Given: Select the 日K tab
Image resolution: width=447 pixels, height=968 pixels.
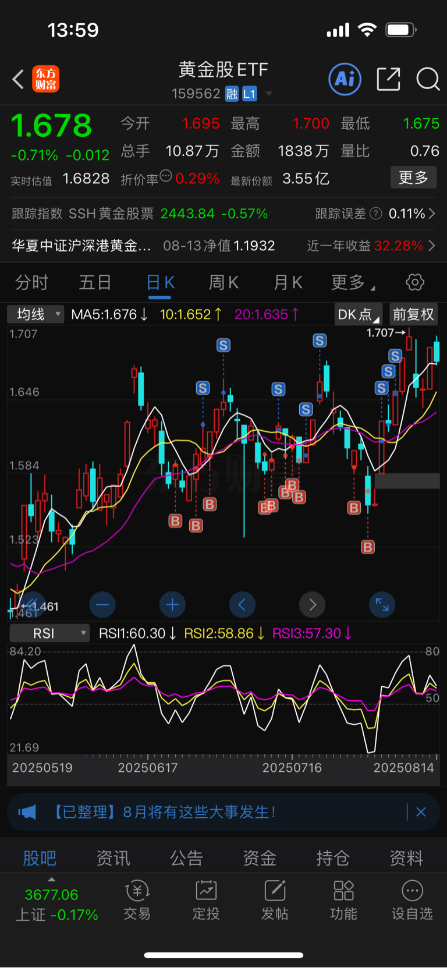Looking at the screenshot, I should [x=161, y=283].
